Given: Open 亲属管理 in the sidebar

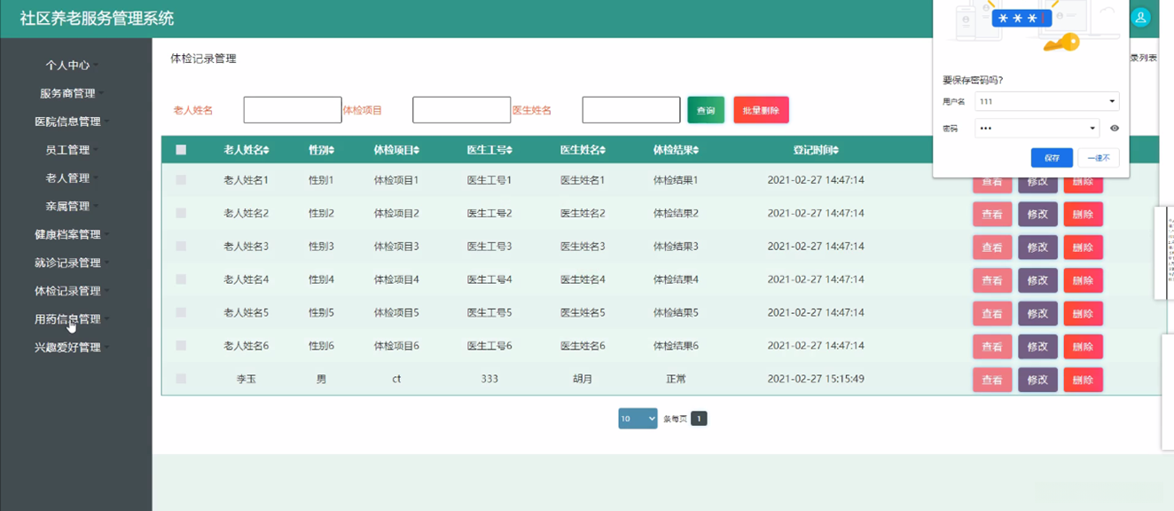Looking at the screenshot, I should 68,207.
